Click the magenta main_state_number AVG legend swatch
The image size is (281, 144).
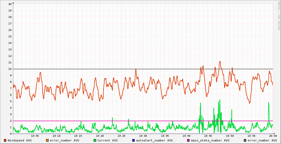(189, 140)
